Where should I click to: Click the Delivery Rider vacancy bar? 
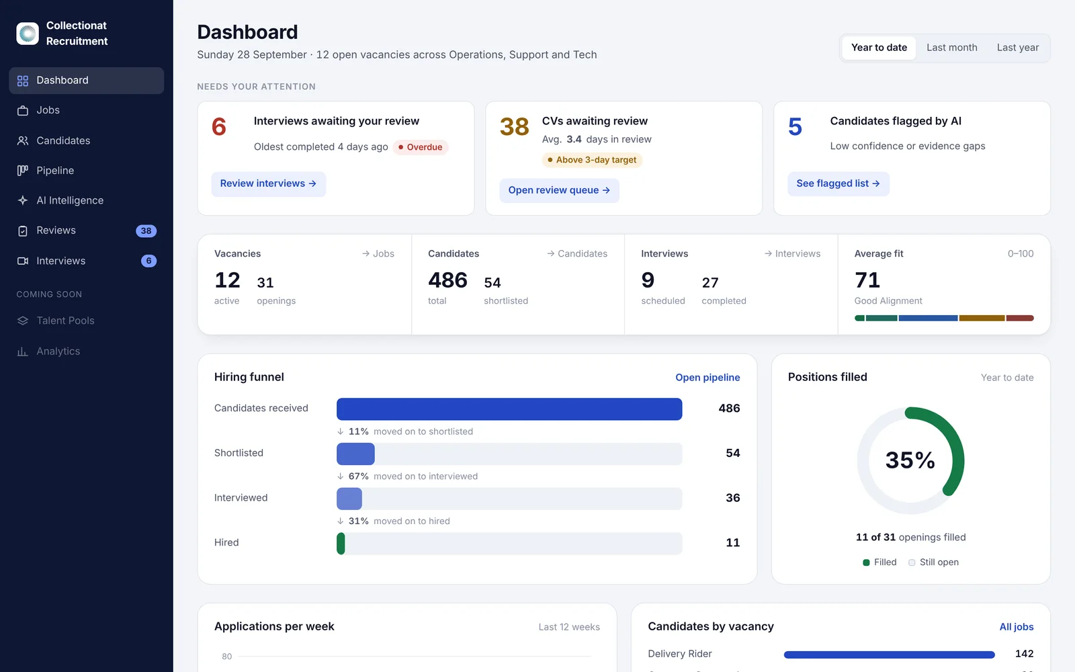click(x=889, y=655)
